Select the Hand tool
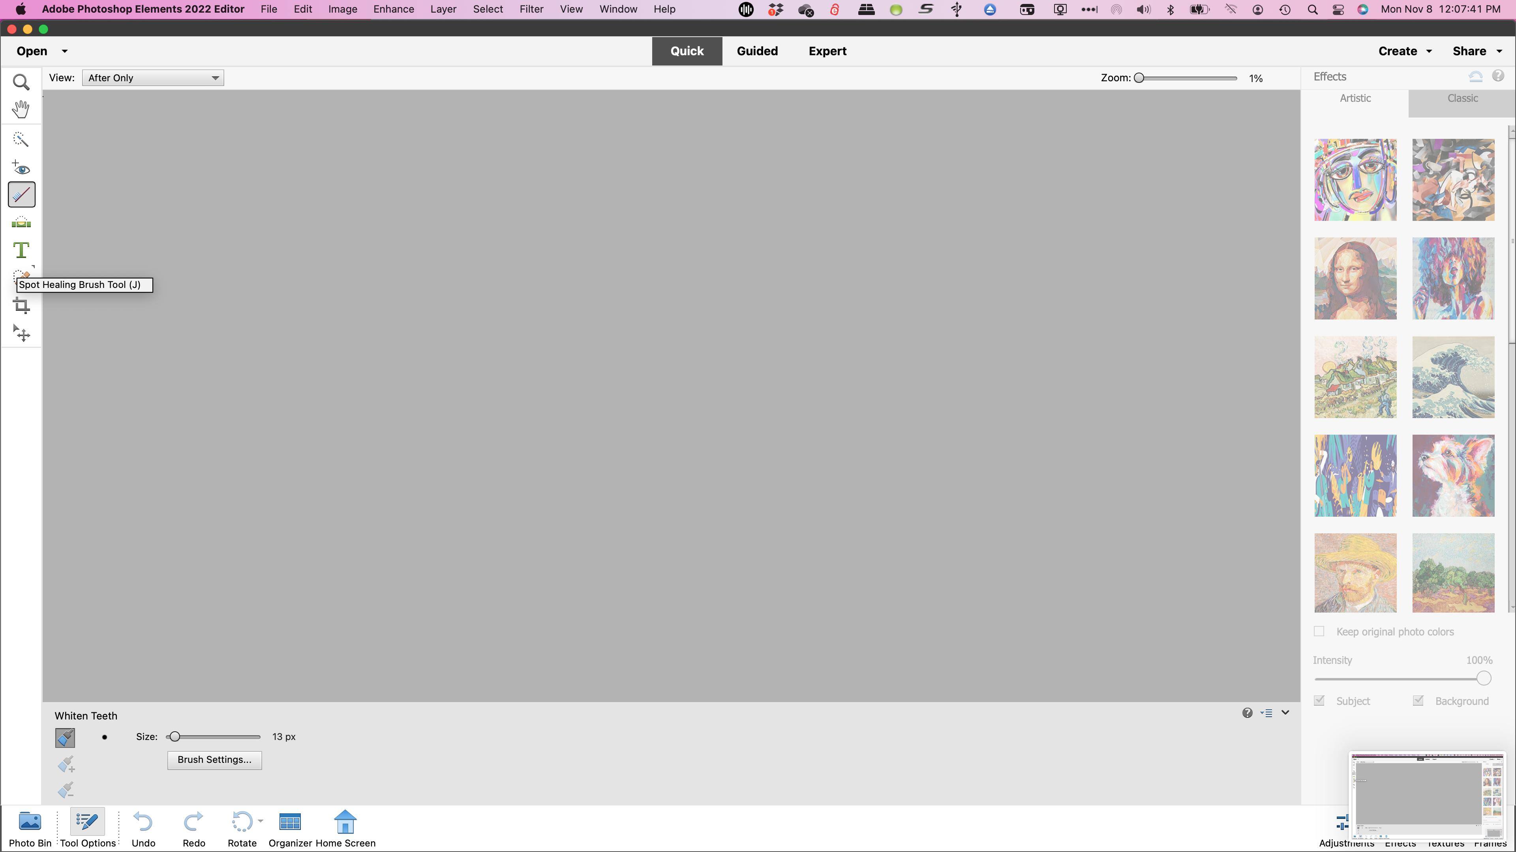Viewport: 1516px width, 852px height. (21, 109)
